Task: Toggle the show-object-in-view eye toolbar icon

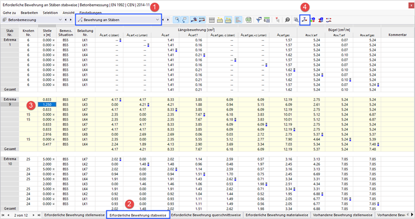Action: (194, 20)
